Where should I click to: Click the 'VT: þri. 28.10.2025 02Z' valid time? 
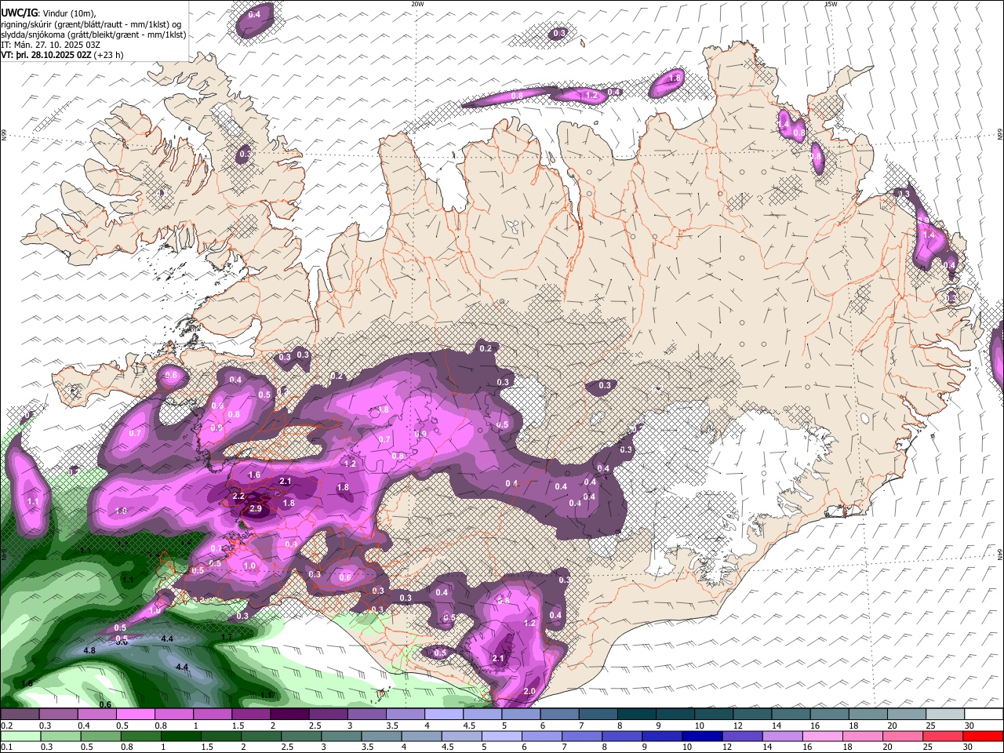45,56
